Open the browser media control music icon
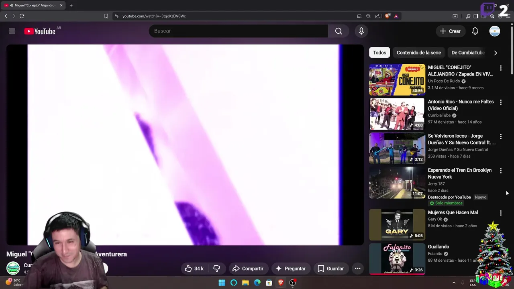 [468, 16]
